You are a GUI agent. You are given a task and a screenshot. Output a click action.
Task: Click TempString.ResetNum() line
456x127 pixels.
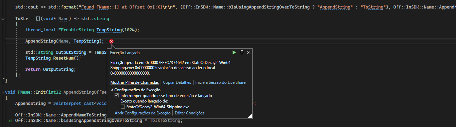53,58
